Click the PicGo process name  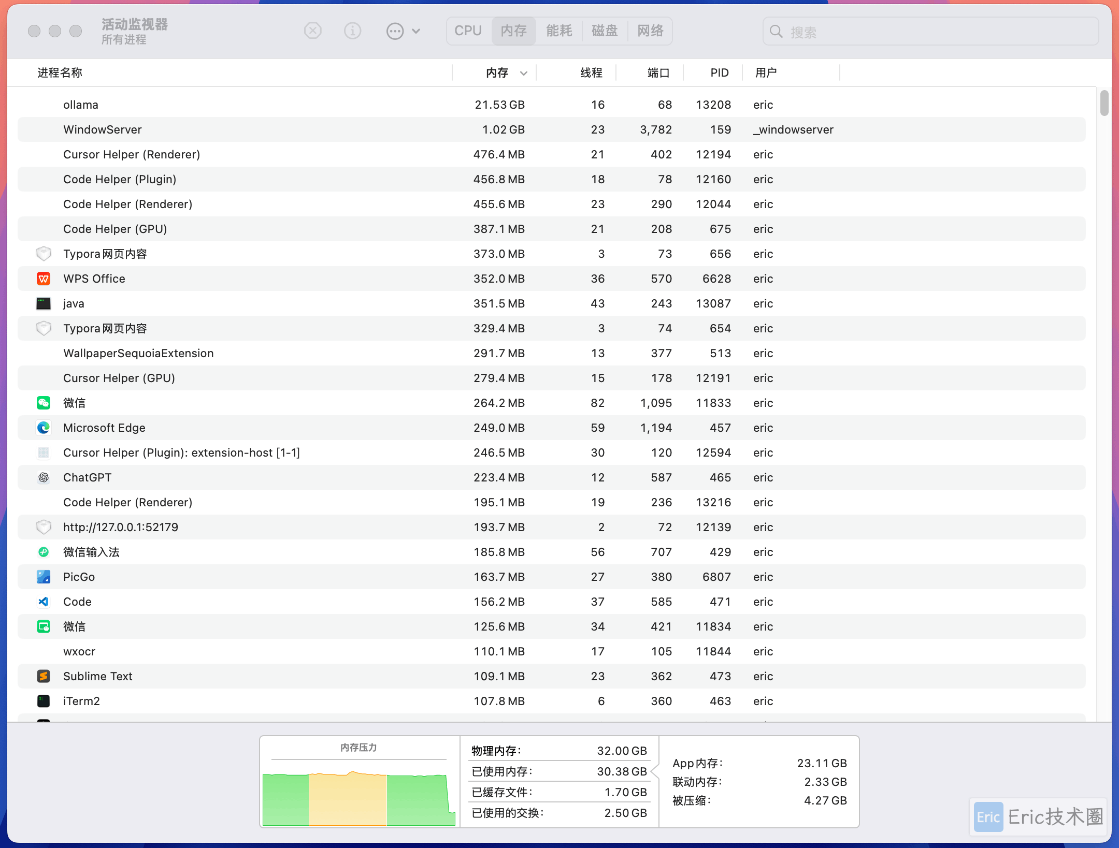[79, 577]
